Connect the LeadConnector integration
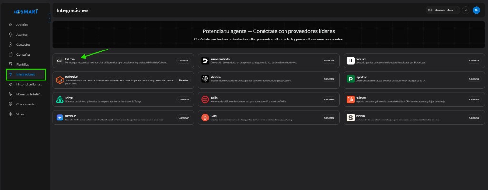This screenshot has height=190, width=488. tap(183, 80)
